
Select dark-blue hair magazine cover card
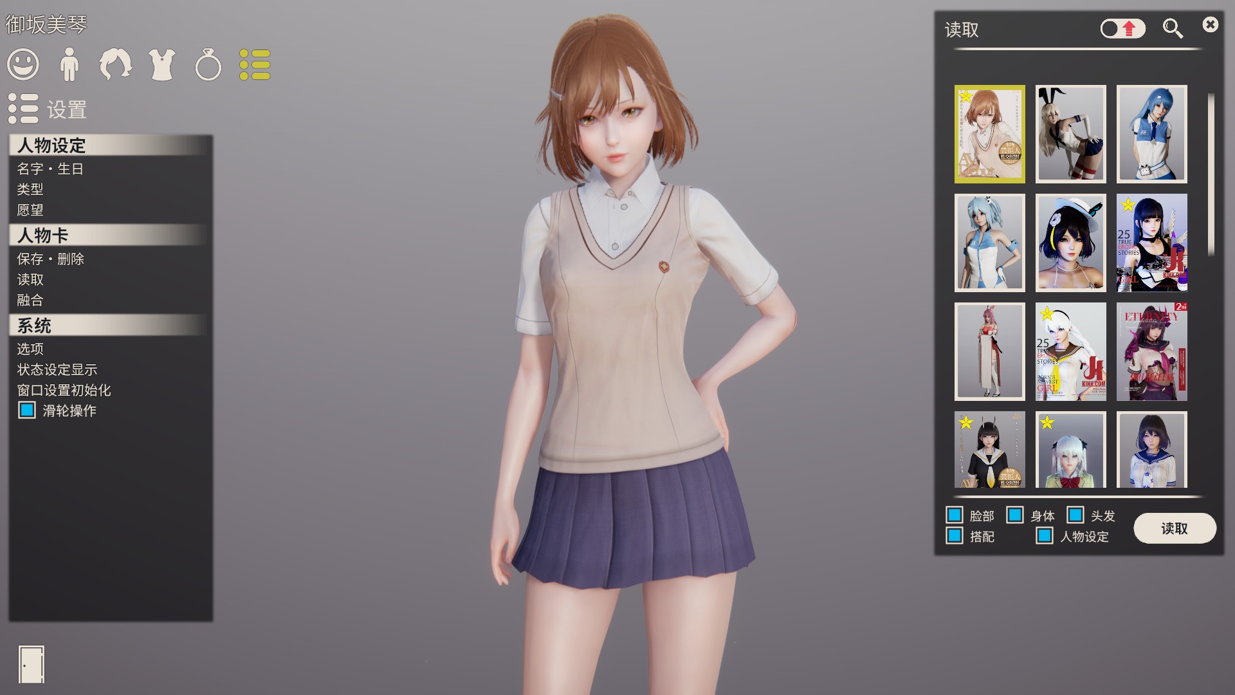[x=1152, y=243]
